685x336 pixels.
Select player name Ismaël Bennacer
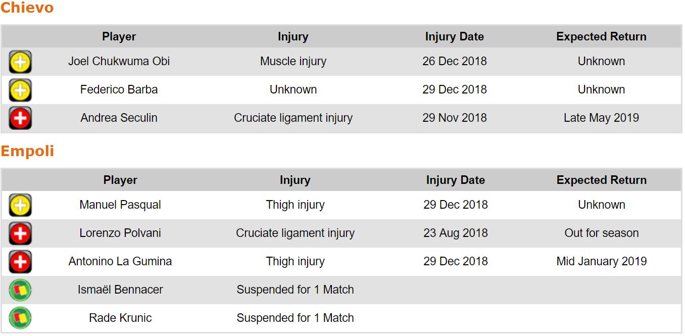click(x=120, y=290)
